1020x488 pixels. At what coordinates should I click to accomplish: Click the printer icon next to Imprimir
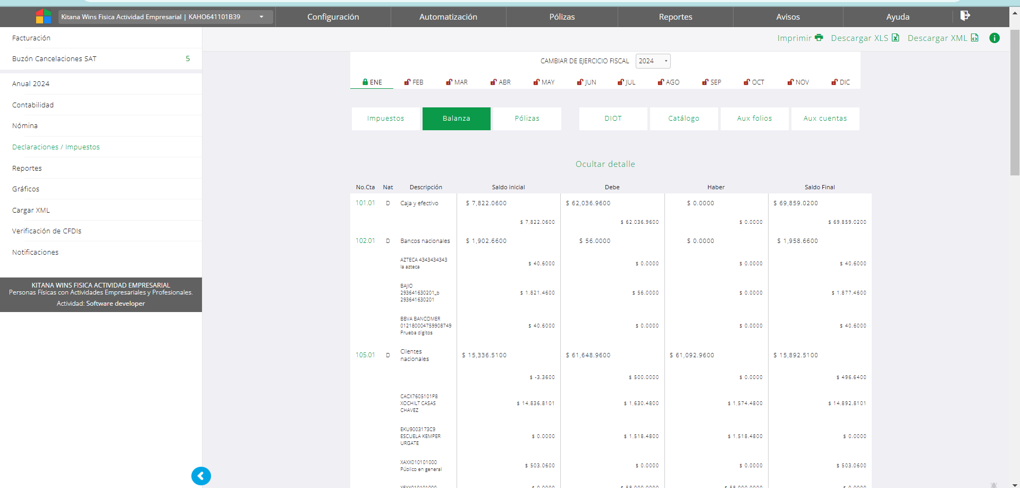[x=819, y=38]
